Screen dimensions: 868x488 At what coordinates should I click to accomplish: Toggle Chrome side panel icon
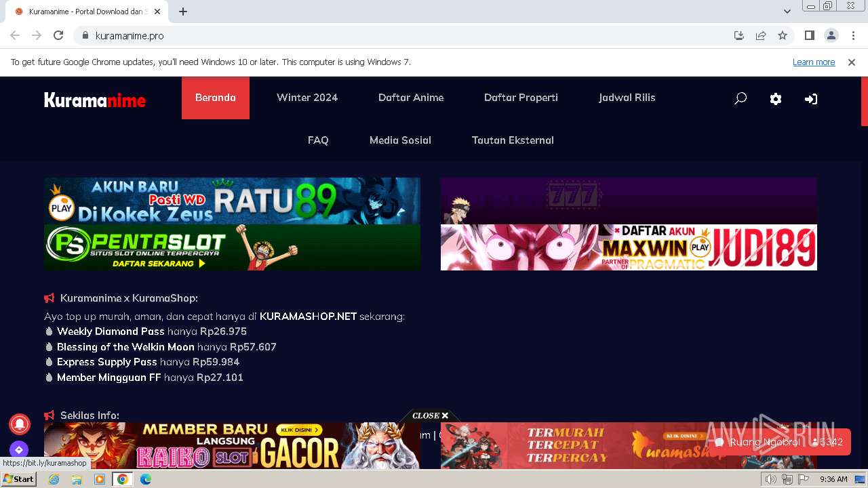click(x=809, y=35)
